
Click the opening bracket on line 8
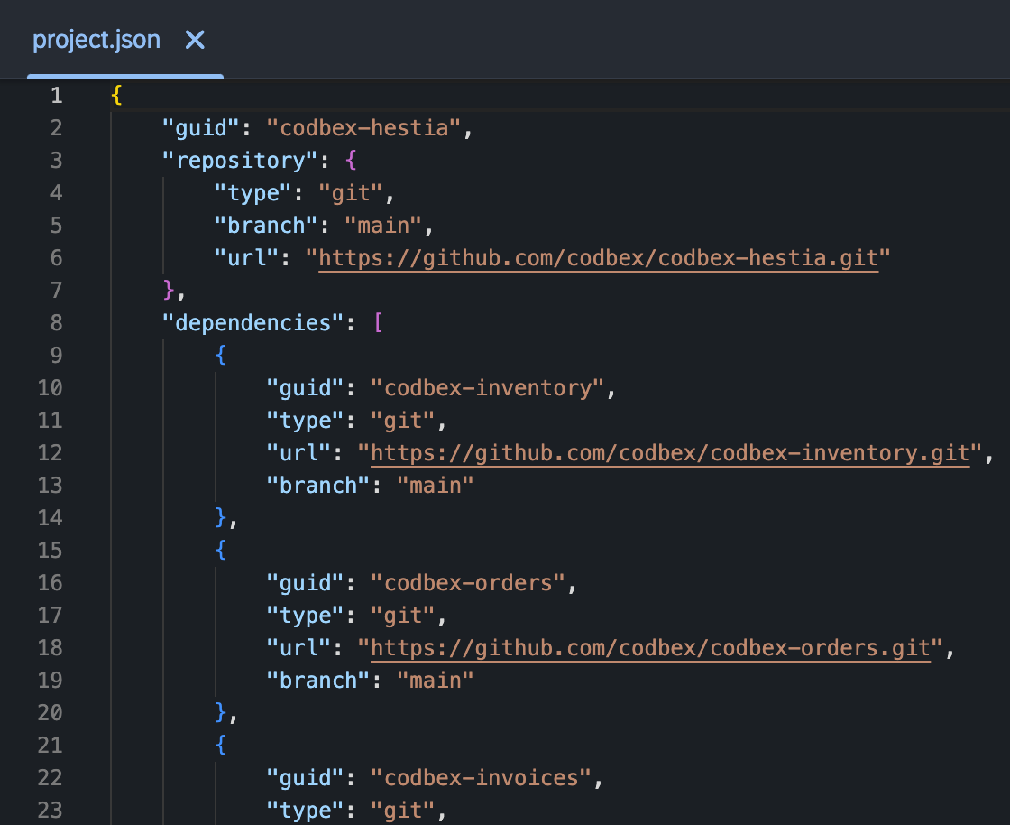pyautogui.click(x=378, y=322)
